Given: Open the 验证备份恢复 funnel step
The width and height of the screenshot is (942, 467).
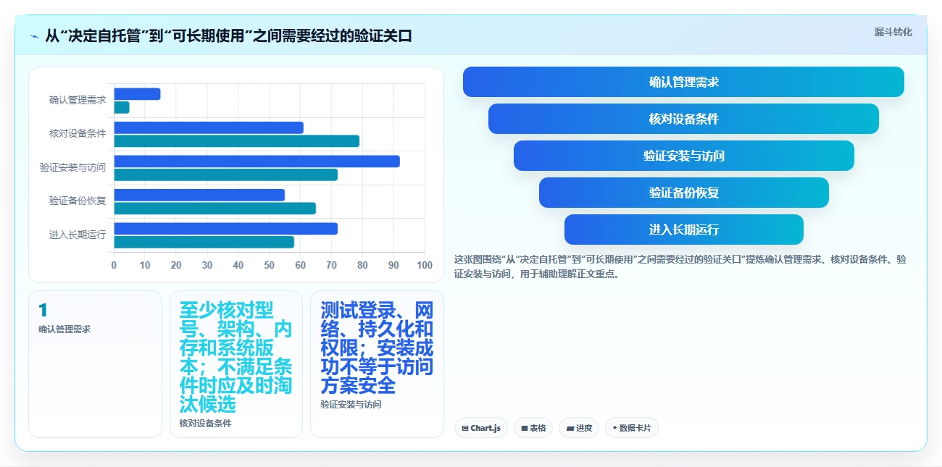Looking at the screenshot, I should click(683, 193).
